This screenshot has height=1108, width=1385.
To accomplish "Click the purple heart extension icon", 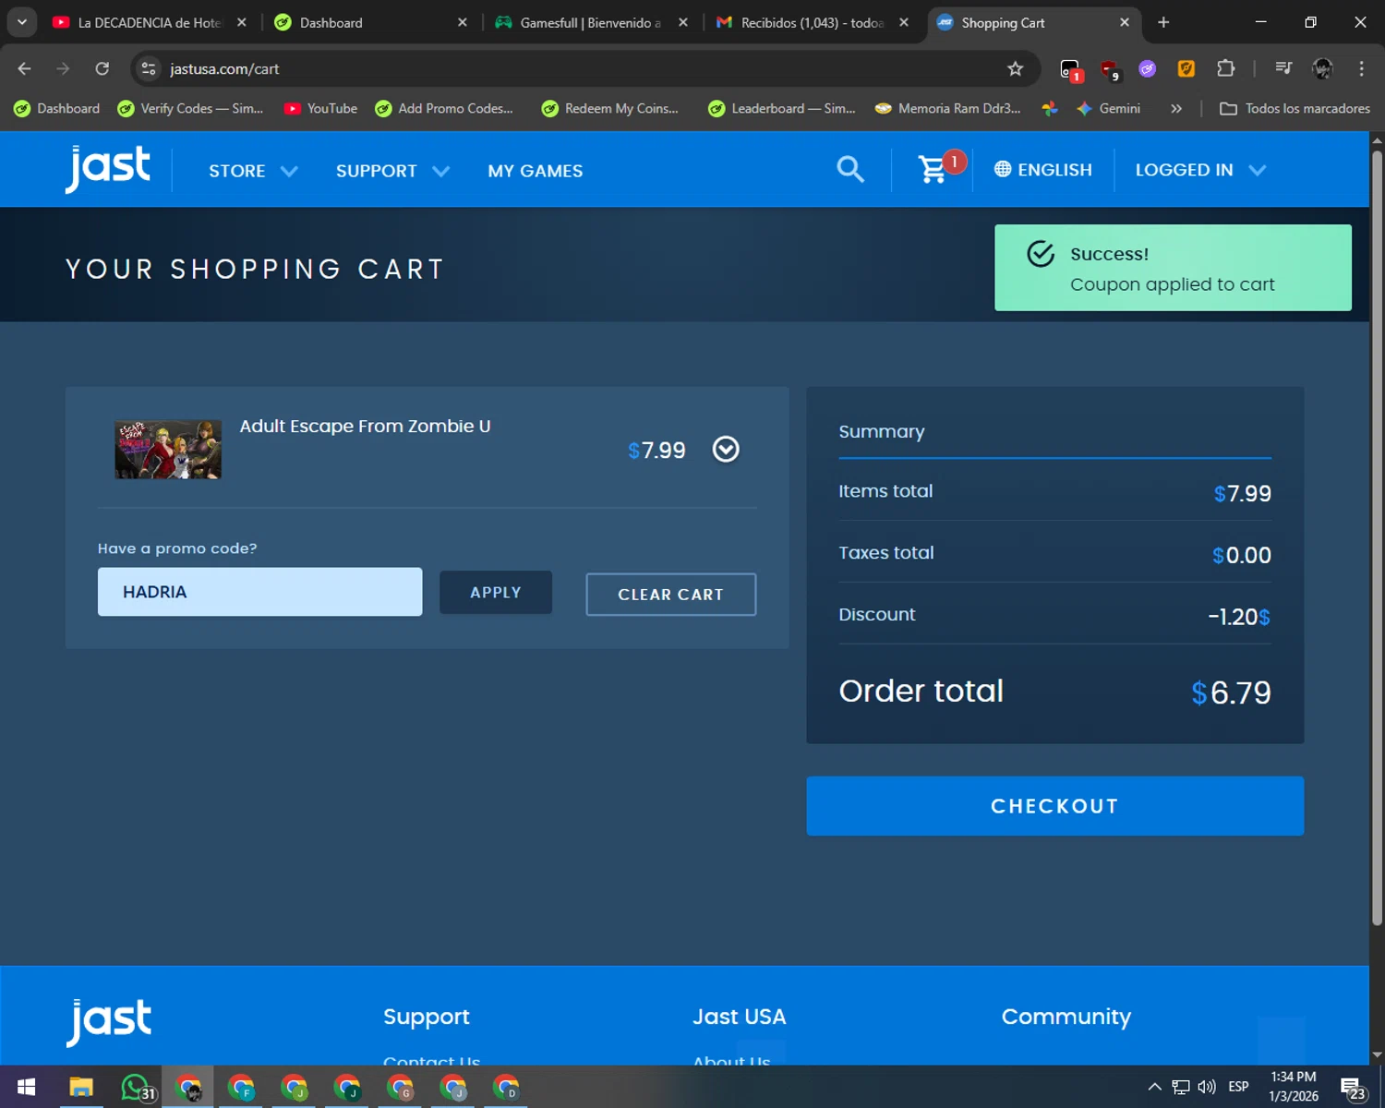I will pyautogui.click(x=1148, y=68).
